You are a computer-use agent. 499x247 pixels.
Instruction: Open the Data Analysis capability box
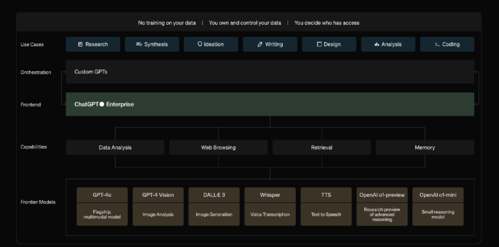tap(115, 147)
